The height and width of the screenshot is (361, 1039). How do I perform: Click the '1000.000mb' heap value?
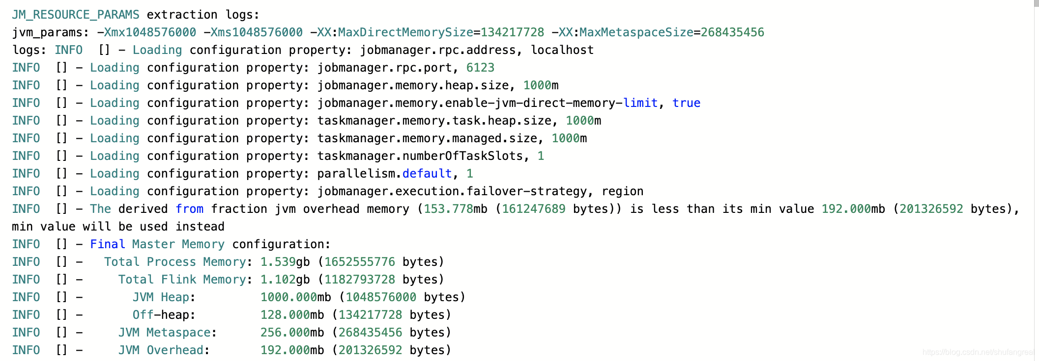pyautogui.click(x=295, y=297)
